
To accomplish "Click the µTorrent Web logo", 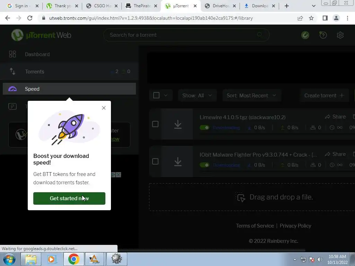I will point(41,35).
